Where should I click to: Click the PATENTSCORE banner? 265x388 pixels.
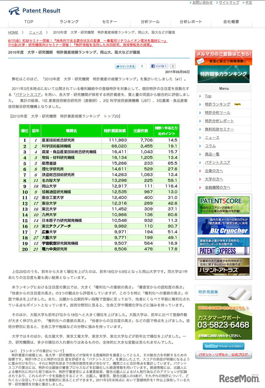click(x=224, y=205)
